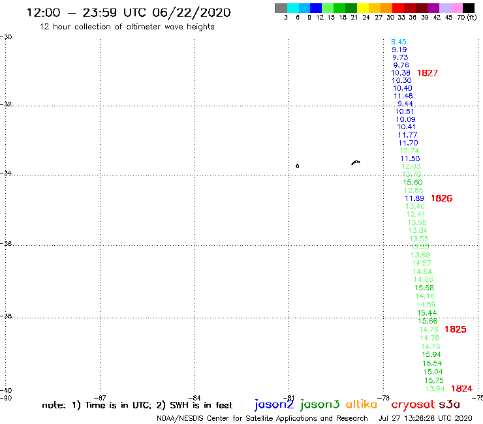Click the 8.45 wave height value
Image resolution: width=483 pixels, height=424 pixels.
(399, 42)
